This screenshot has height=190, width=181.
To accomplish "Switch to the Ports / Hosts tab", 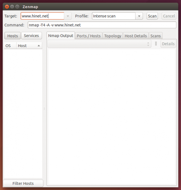I will coord(89,36).
